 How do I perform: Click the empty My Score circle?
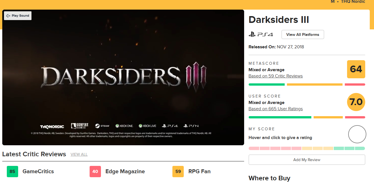pyautogui.click(x=357, y=134)
